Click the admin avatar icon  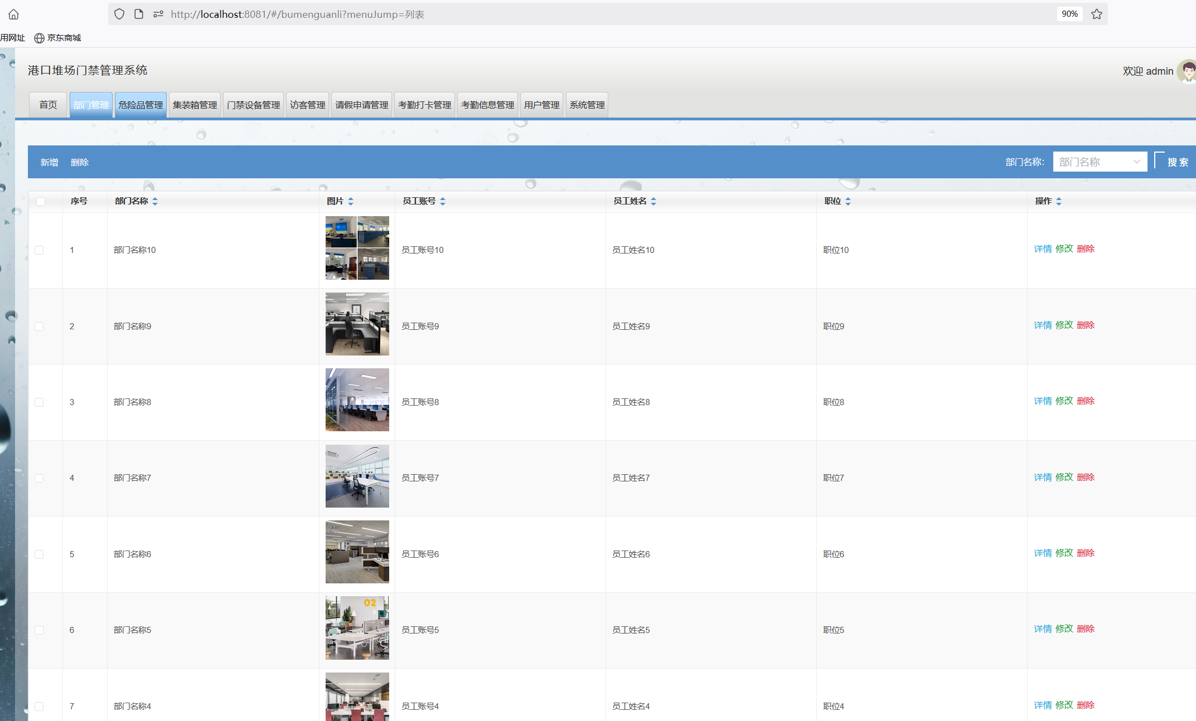1188,71
